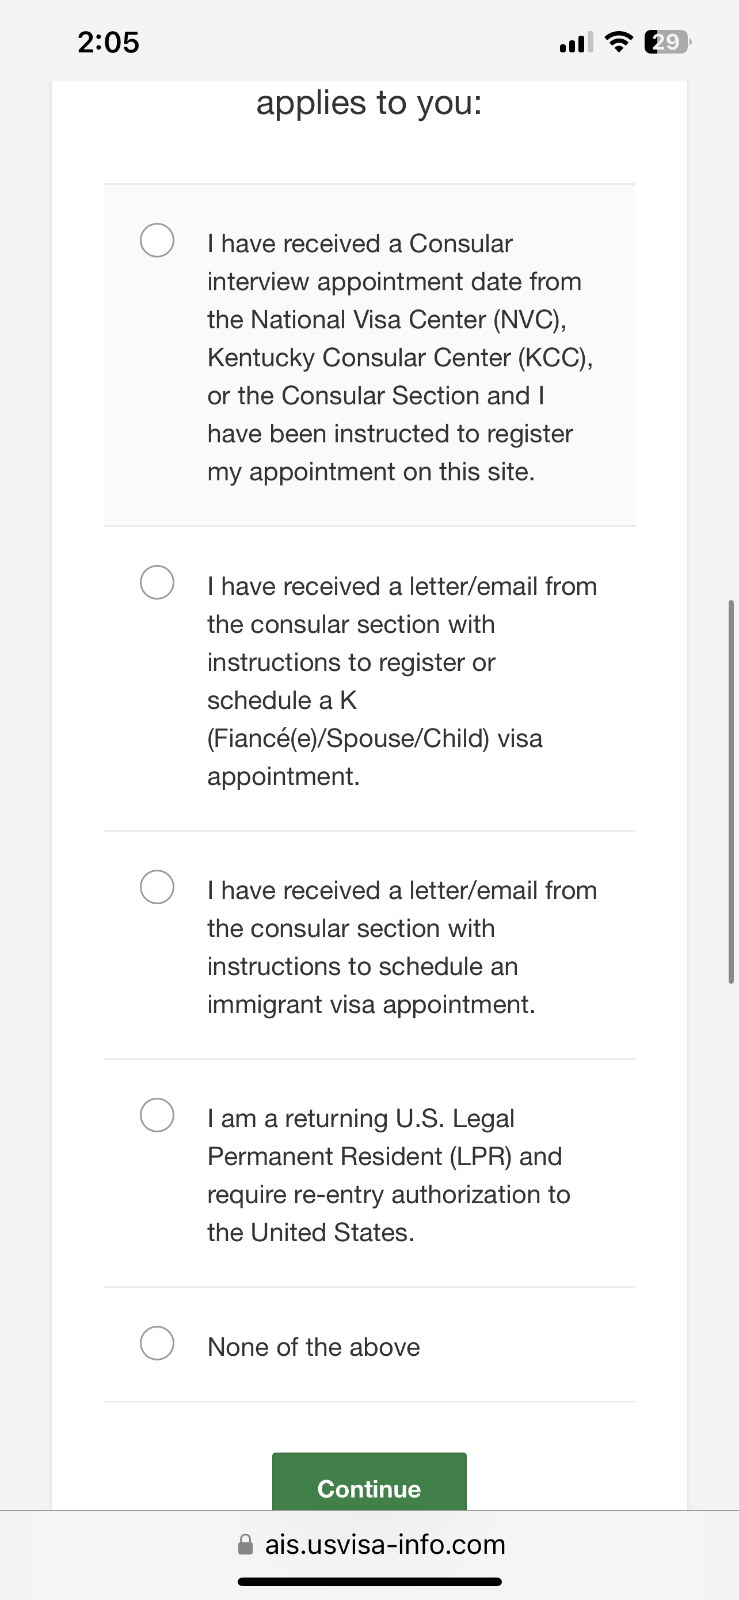Viewport: 739px width, 1600px height.
Task: Choose the K visa appointment radio button
Action: [157, 583]
